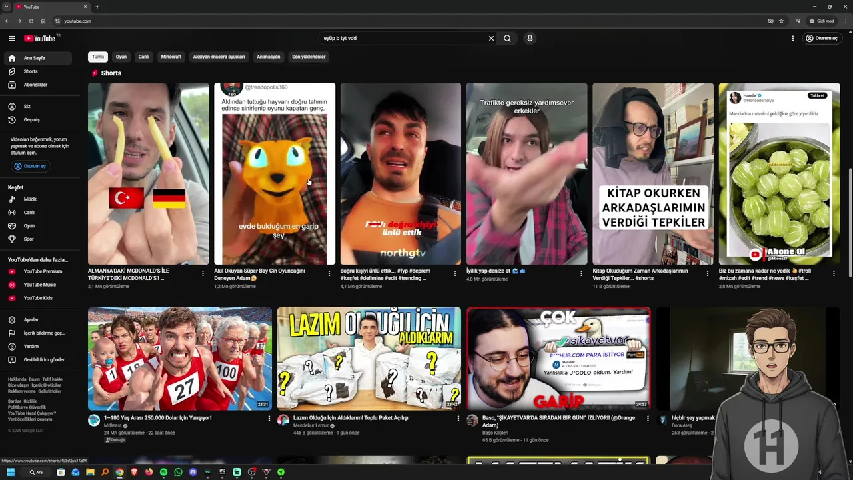The image size is (853, 480).
Task: Open the hamburger guide menu
Action: [12, 38]
